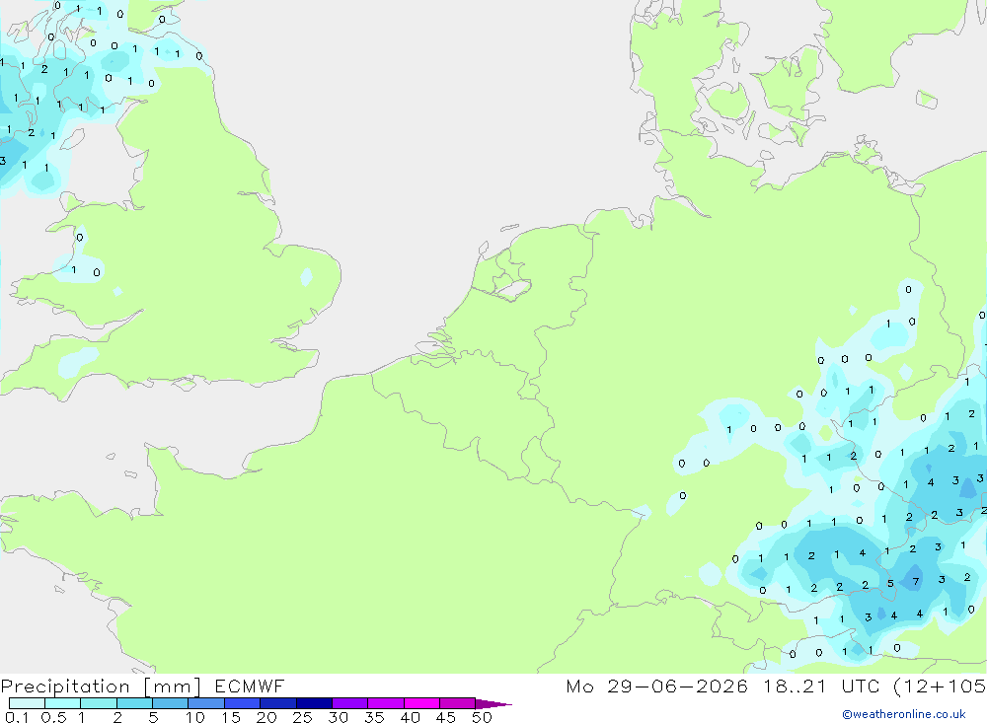
Task: Pick the 35–40 mm purple legend swatch
Action: click(x=385, y=703)
